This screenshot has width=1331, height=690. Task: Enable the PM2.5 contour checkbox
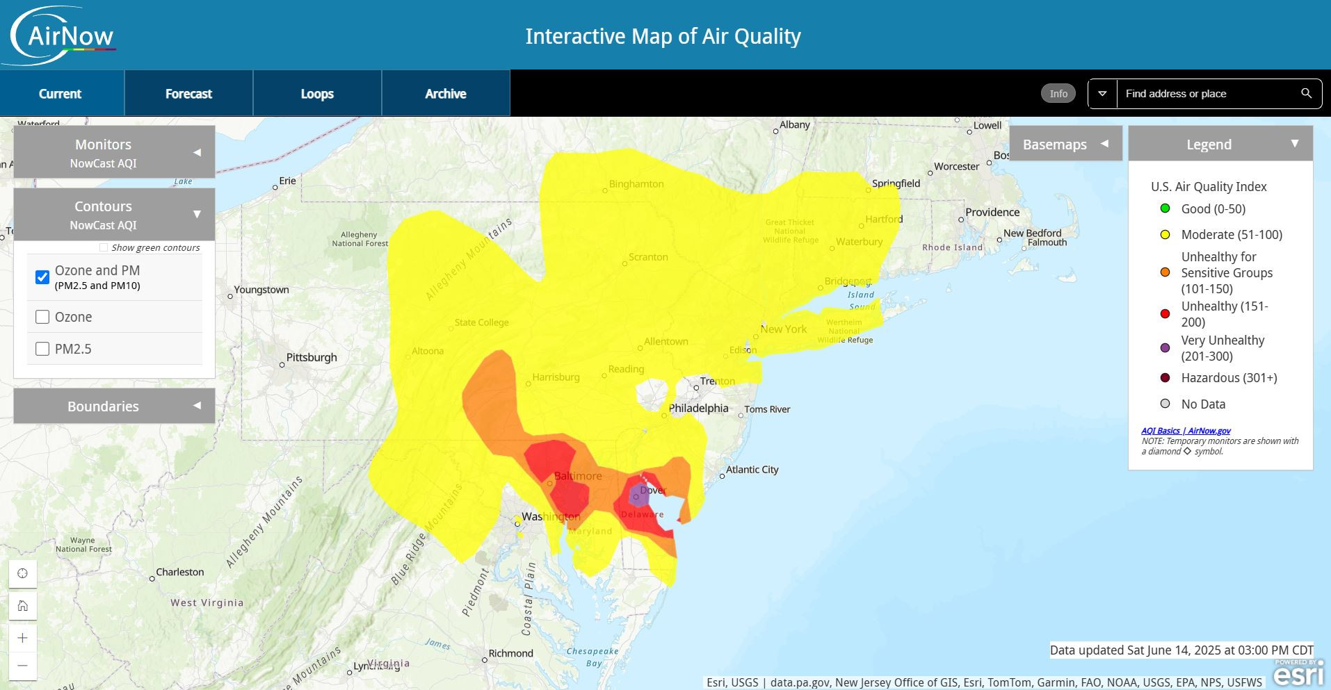pyautogui.click(x=42, y=349)
